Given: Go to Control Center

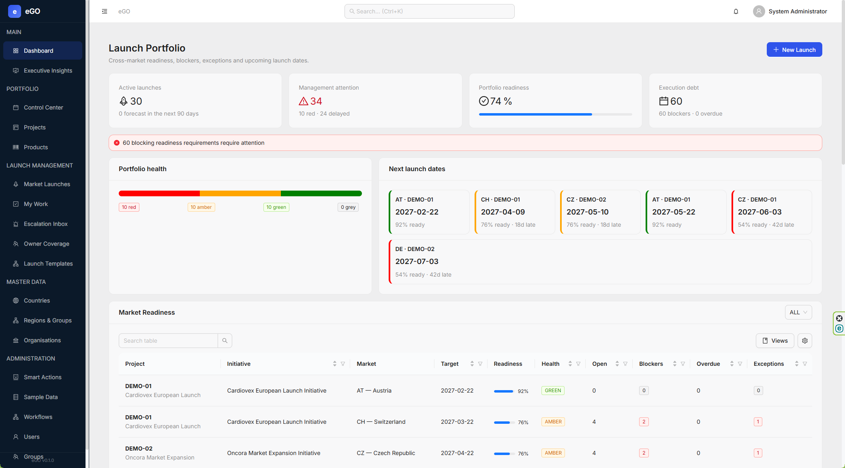Looking at the screenshot, I should pos(43,107).
